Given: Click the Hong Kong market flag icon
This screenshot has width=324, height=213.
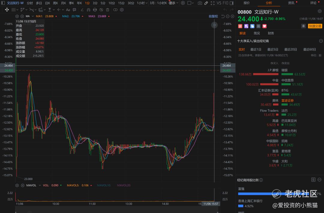Looking at the screenshot, I should pyautogui.click(x=240, y=26).
